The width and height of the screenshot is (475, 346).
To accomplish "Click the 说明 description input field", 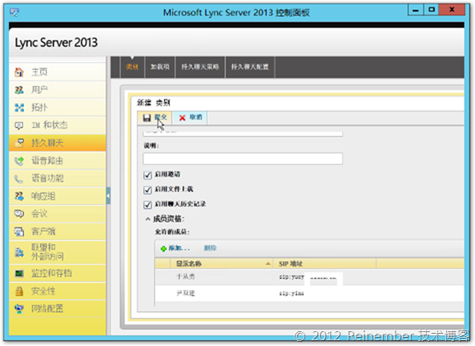I will click(x=243, y=158).
